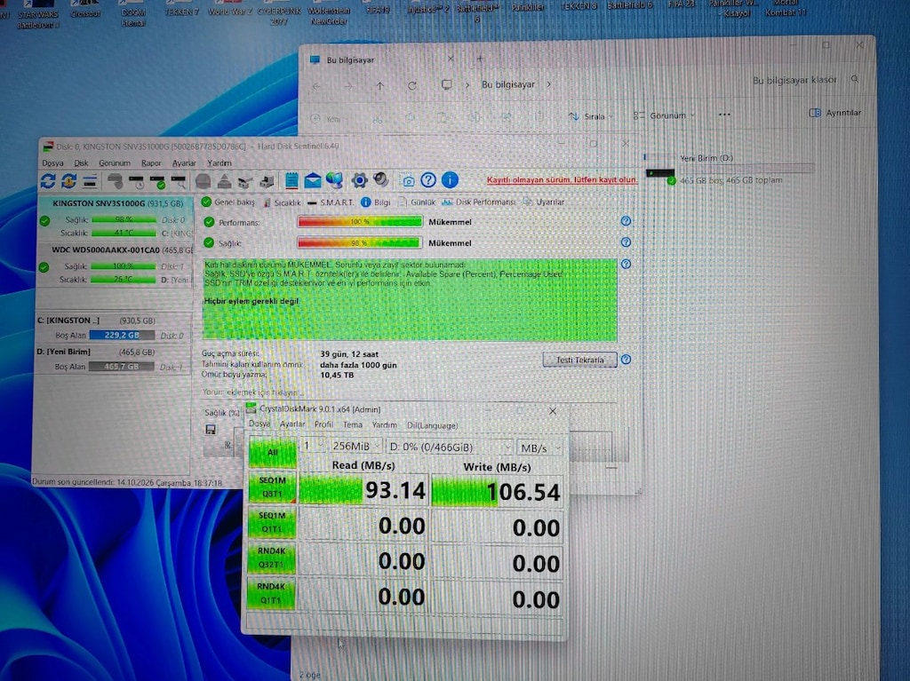Click the Testi Tekrarla button

(579, 360)
